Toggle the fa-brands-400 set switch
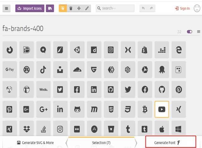The width and height of the screenshot is (202, 148). [189, 31]
